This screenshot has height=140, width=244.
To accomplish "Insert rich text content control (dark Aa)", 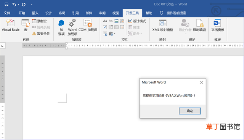I will pyautogui.click(x=105, y=21).
